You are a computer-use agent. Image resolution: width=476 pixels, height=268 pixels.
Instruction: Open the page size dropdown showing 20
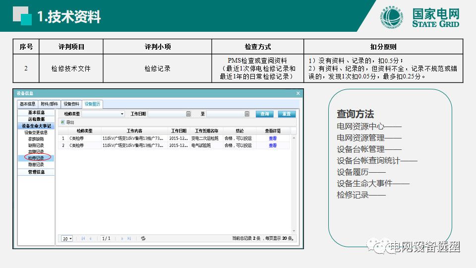pos(67,238)
